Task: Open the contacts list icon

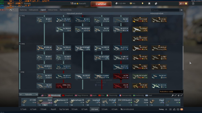Action: (171, 109)
